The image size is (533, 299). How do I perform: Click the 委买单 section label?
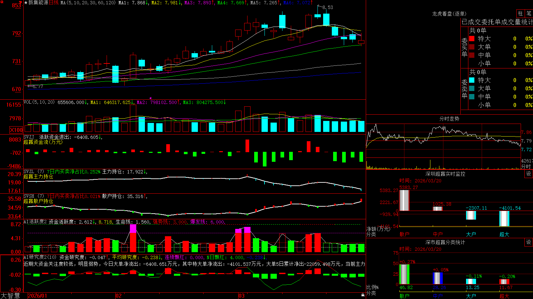[464, 47]
